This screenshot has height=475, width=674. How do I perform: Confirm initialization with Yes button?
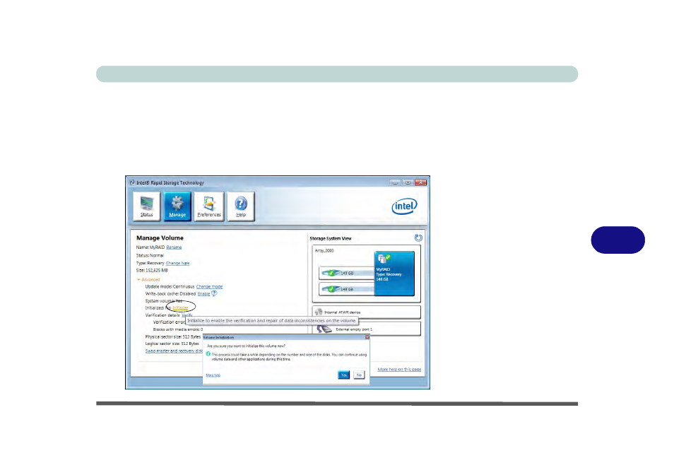tap(343, 375)
